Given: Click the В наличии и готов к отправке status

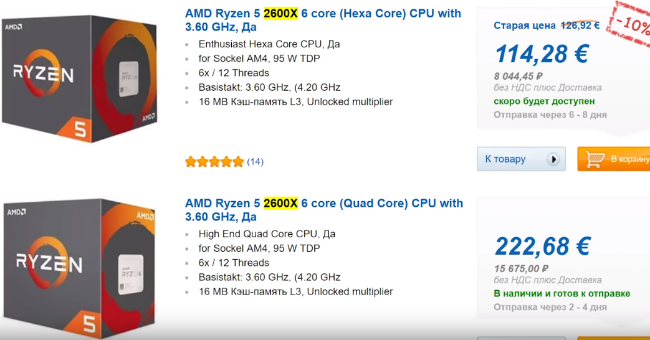Looking at the screenshot, I should click(562, 293).
